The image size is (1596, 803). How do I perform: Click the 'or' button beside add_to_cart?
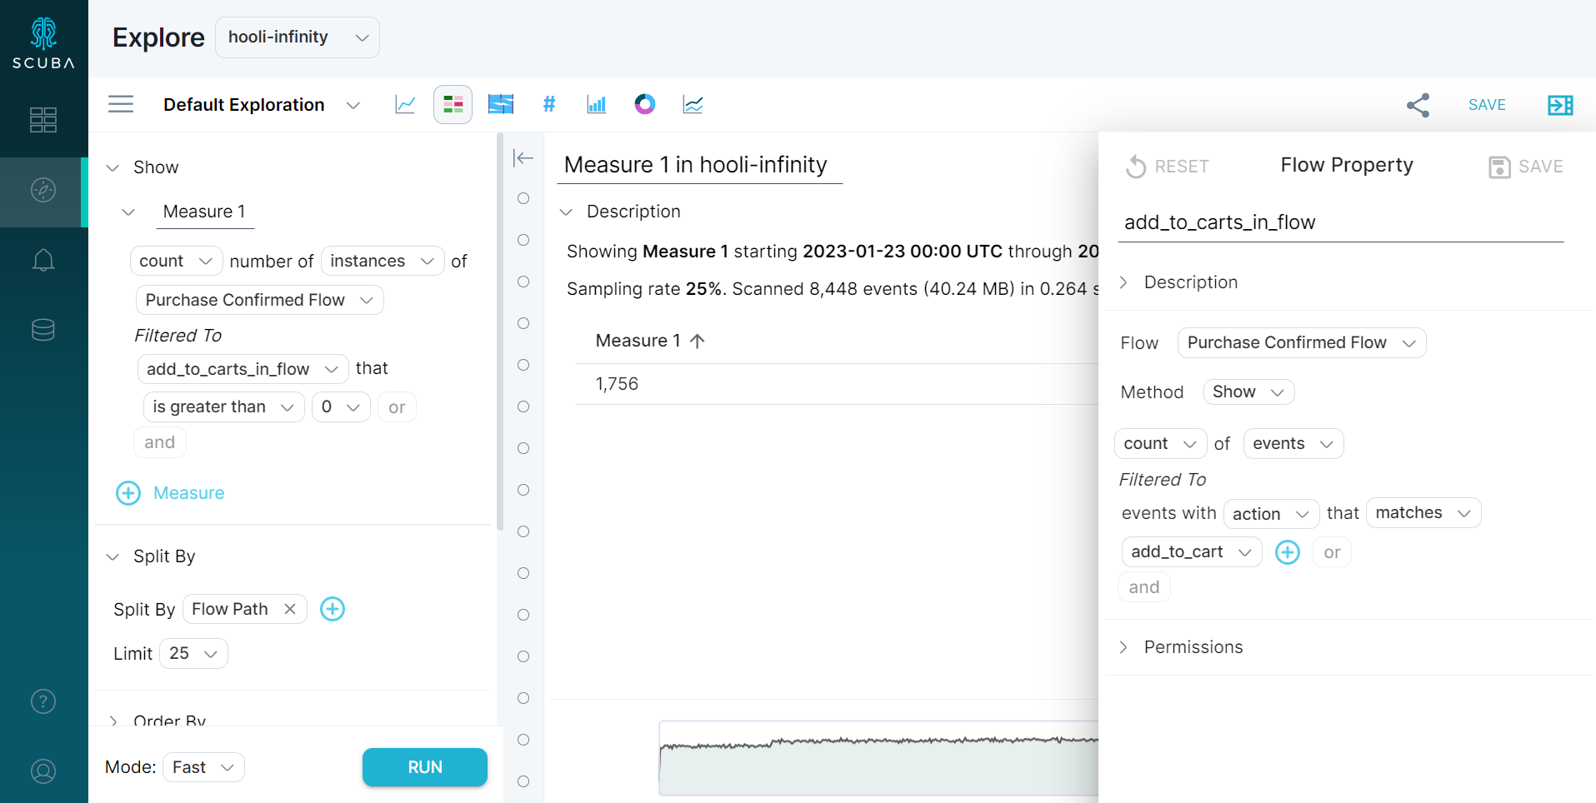tap(1332, 552)
